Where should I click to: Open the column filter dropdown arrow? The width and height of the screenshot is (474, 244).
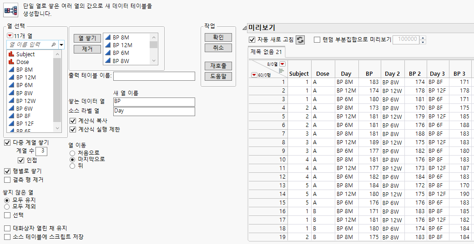pos(61,44)
